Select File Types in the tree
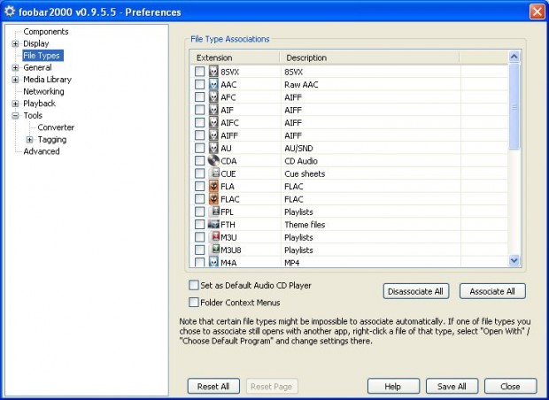549x400 pixels. 43,55
